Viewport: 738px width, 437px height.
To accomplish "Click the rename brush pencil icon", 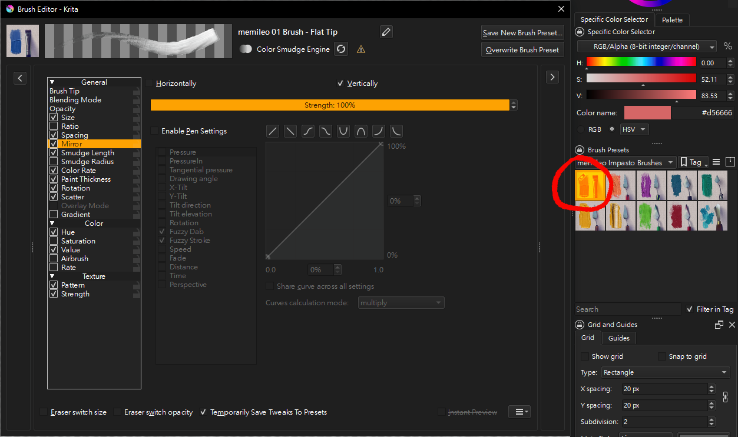I will click(x=386, y=32).
